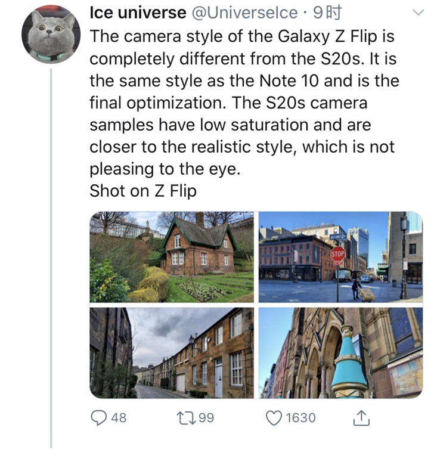The height and width of the screenshot is (449, 434).
Task: Click the red STOP sign in photo
Action: click(338, 253)
